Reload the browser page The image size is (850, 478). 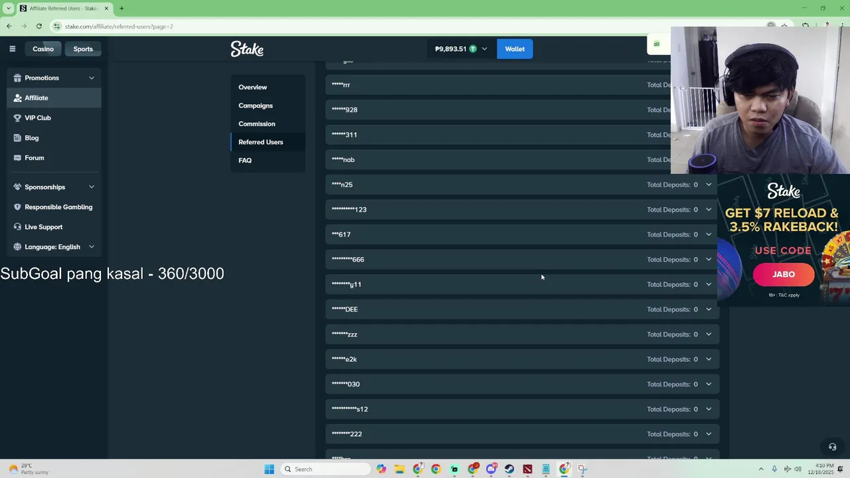[x=39, y=26]
